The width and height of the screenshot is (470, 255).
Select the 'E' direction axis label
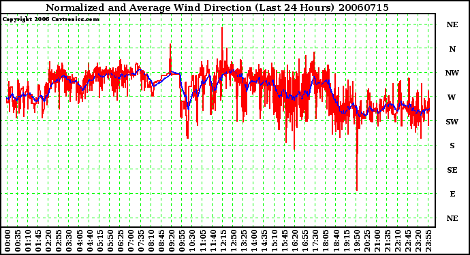coord(452,194)
